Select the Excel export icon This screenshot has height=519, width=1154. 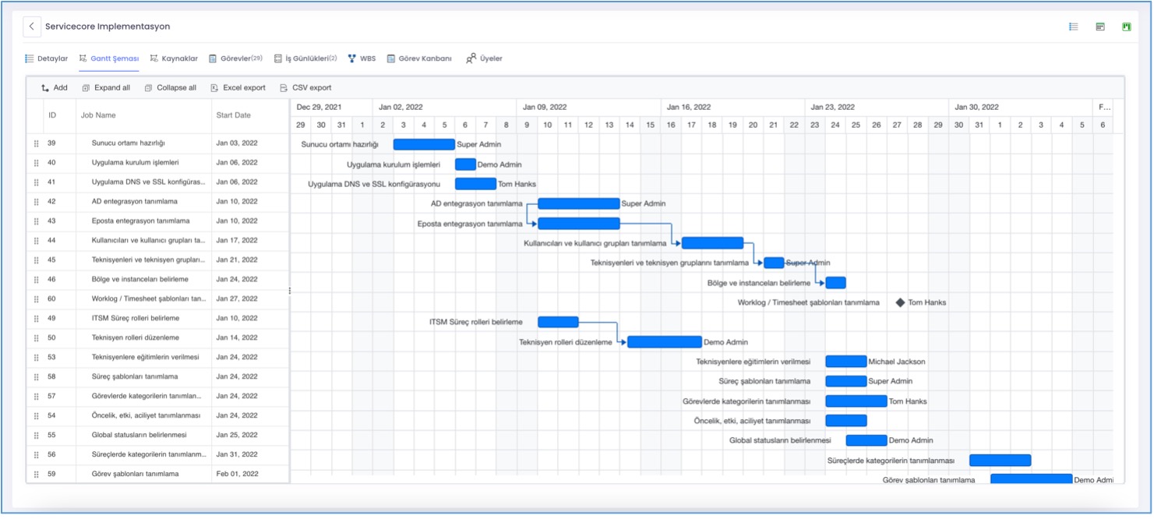coord(215,87)
